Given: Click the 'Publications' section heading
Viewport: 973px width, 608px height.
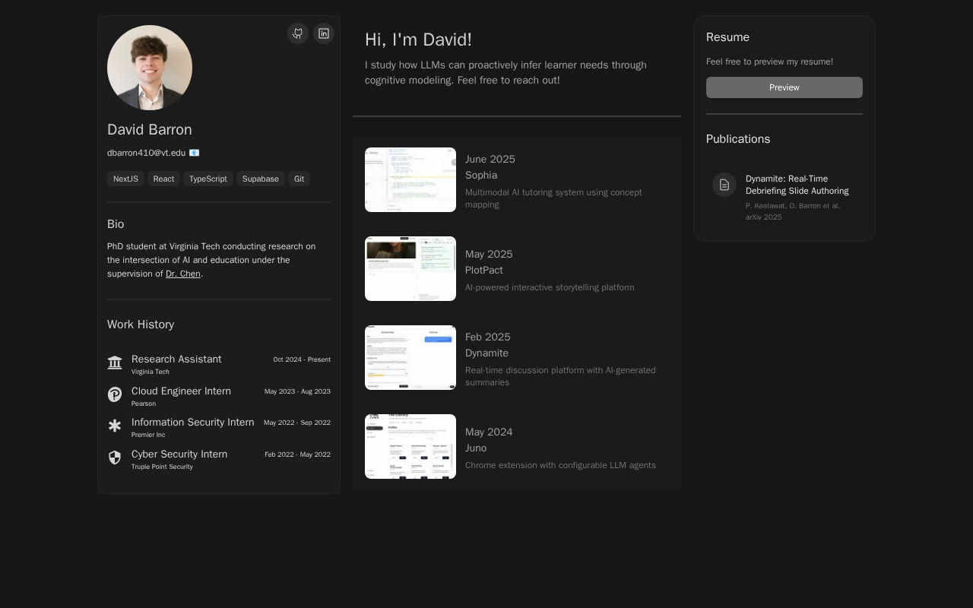Looking at the screenshot, I should click(x=738, y=139).
